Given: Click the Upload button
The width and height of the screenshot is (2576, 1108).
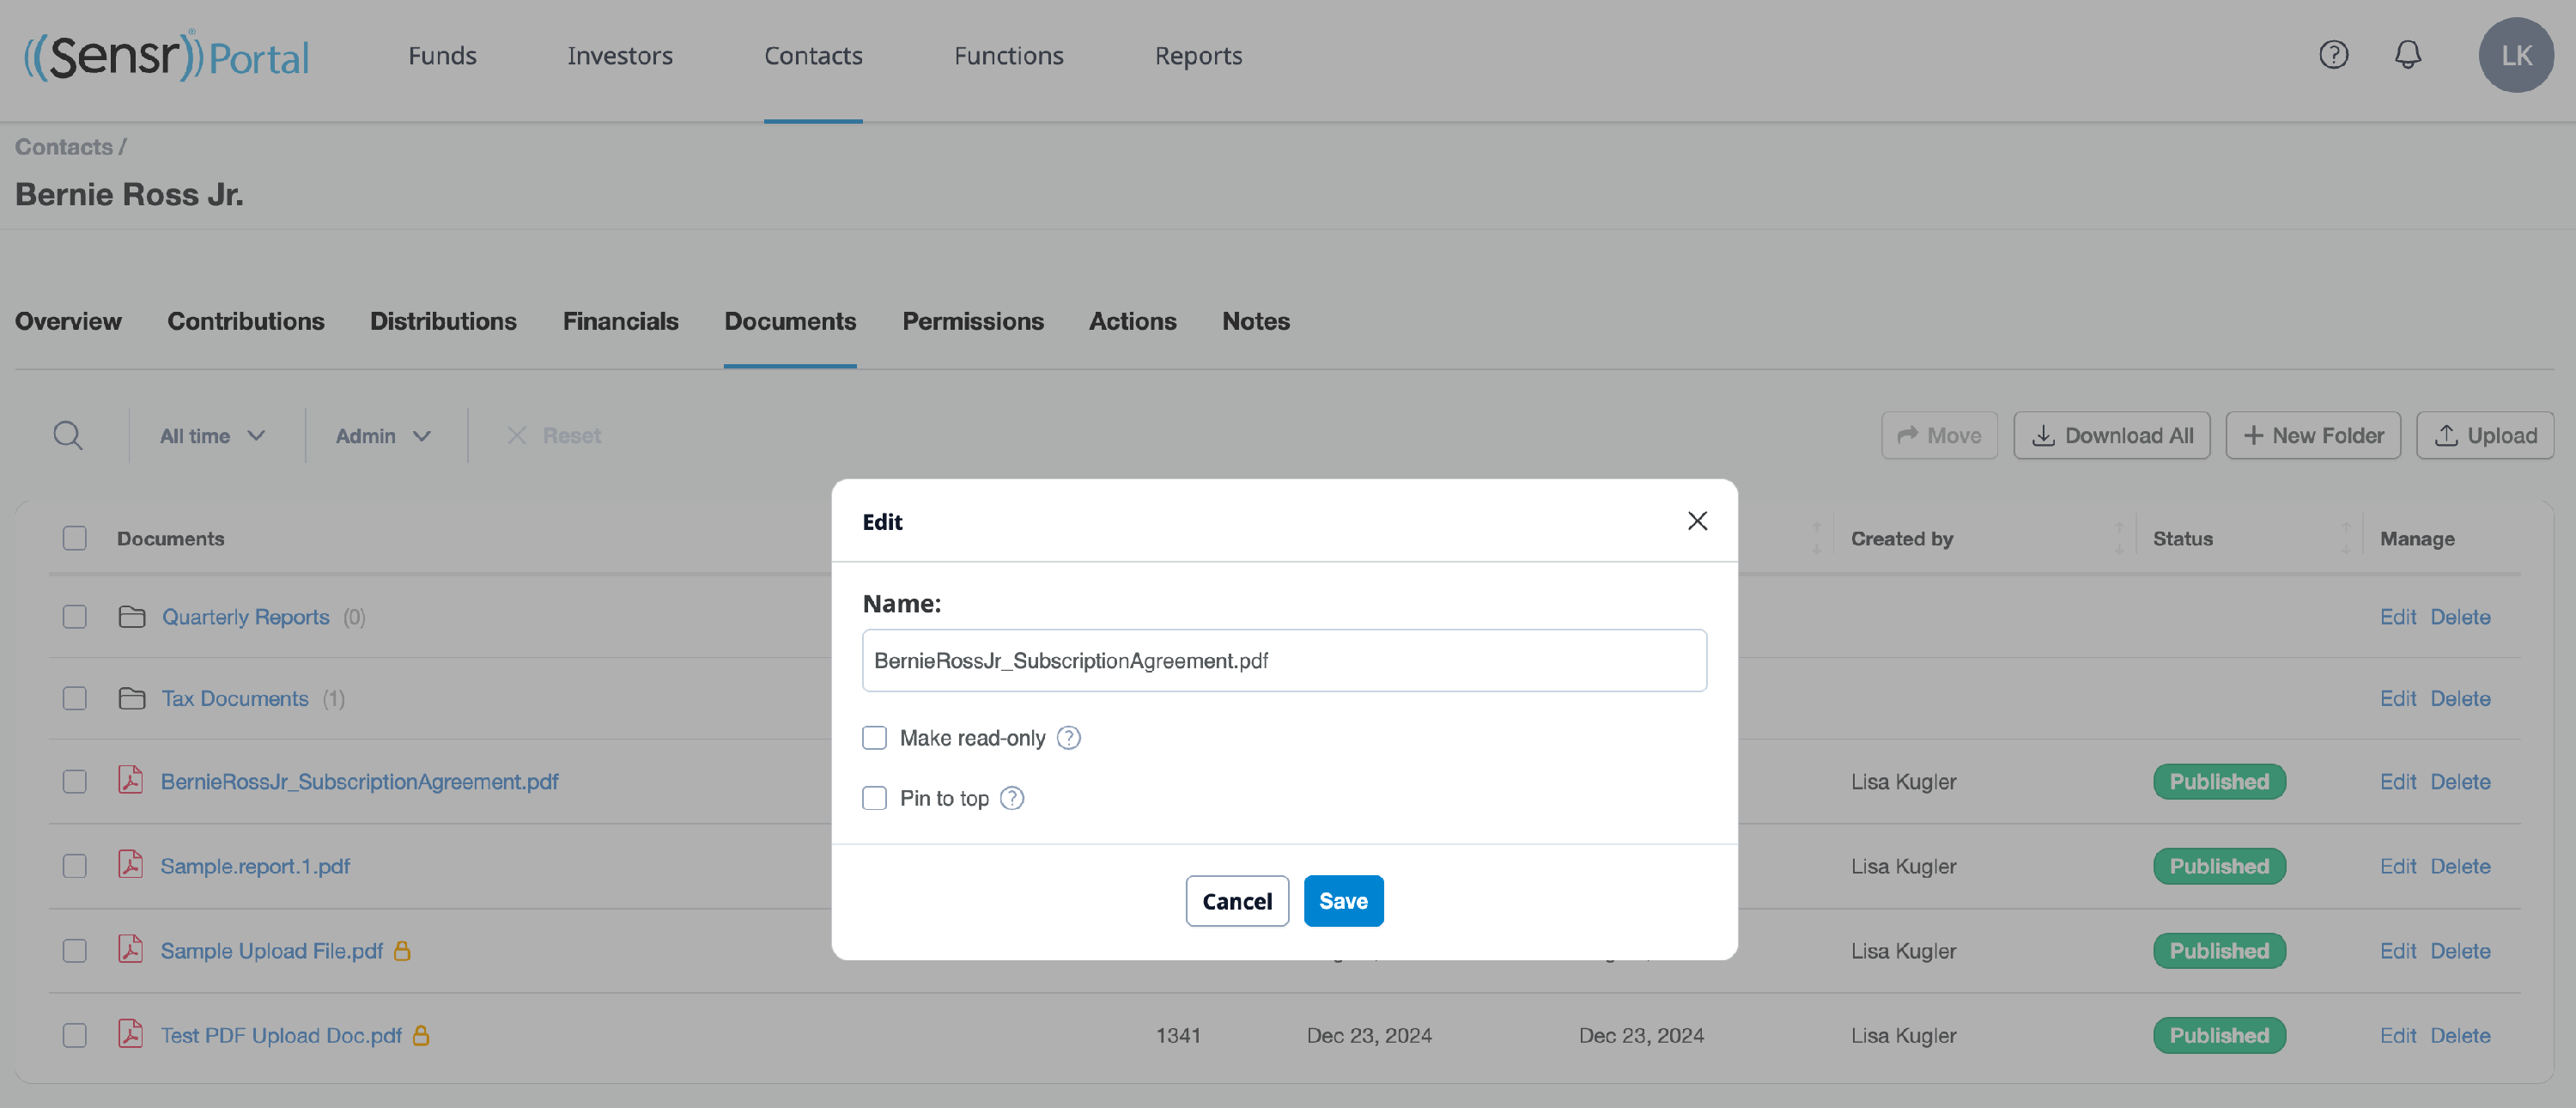Looking at the screenshot, I should pos(2485,436).
